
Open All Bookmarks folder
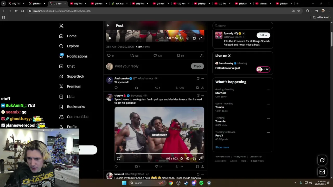point(322,17)
